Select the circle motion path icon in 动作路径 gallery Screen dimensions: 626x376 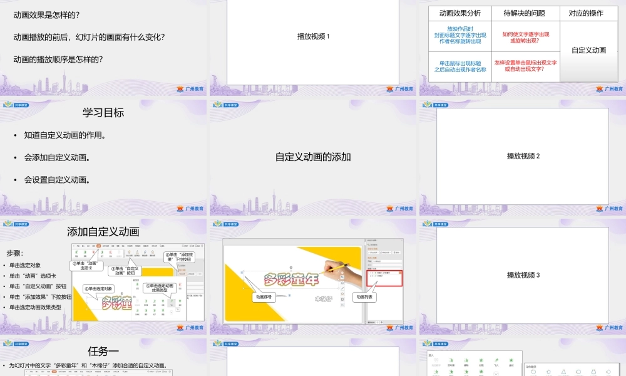click(534, 372)
